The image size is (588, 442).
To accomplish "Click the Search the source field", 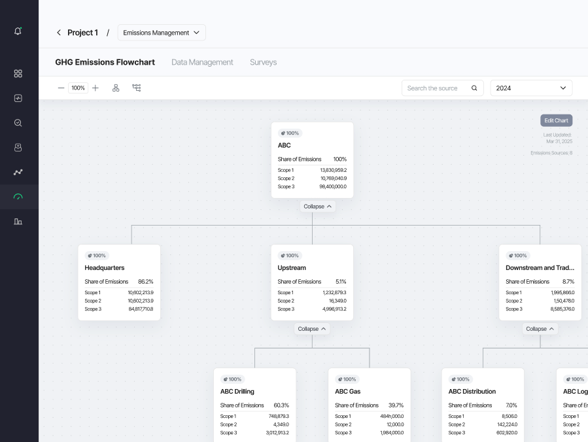I will (x=443, y=88).
